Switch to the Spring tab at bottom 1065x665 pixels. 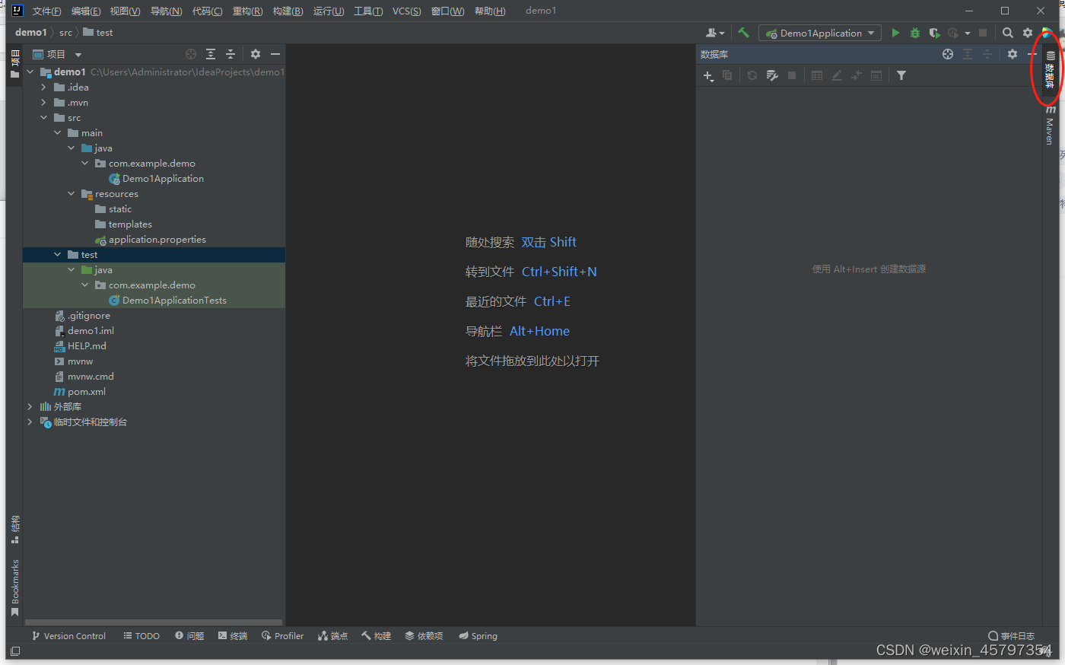pos(478,635)
